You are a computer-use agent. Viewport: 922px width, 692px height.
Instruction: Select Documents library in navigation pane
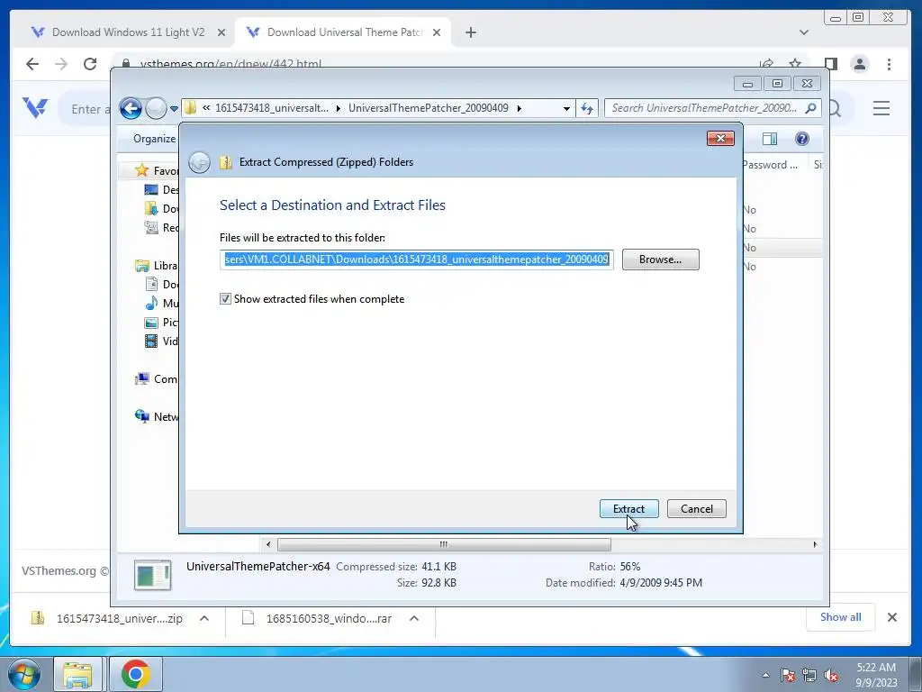(x=161, y=284)
